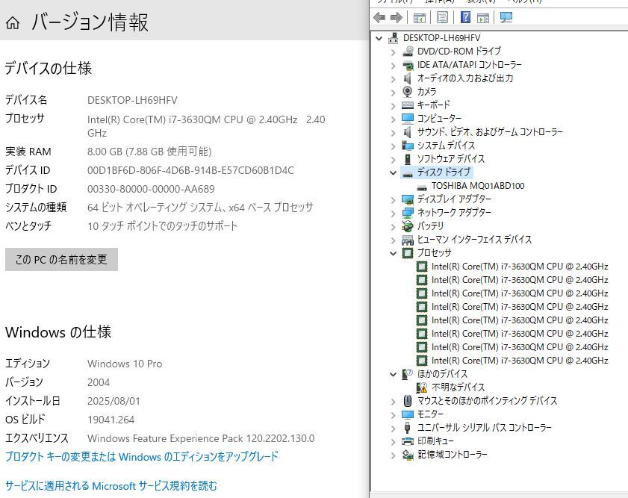Click the インストール日 value 2025/08/01

click(x=114, y=401)
